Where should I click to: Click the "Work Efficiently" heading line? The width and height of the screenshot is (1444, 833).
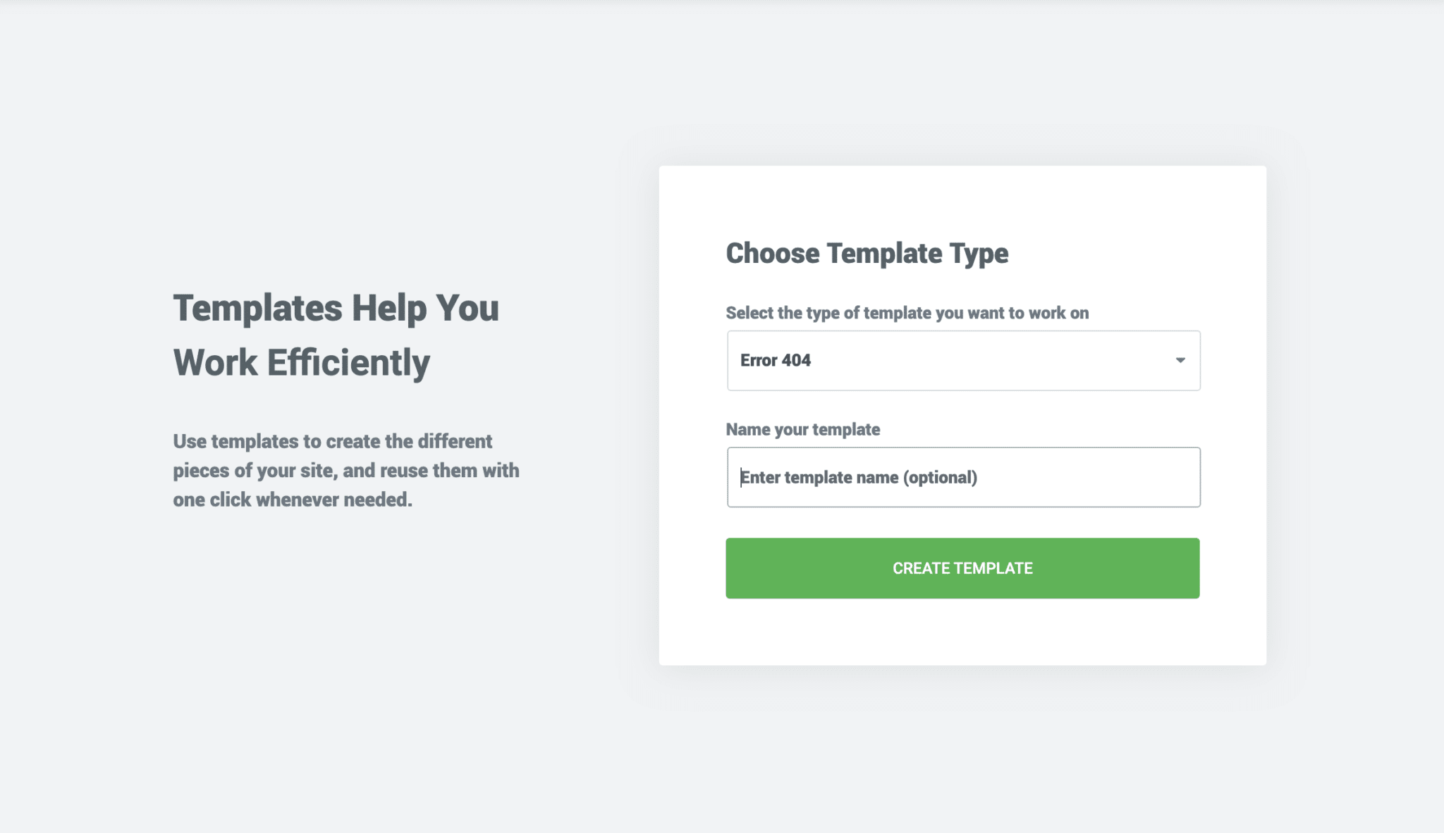[301, 362]
